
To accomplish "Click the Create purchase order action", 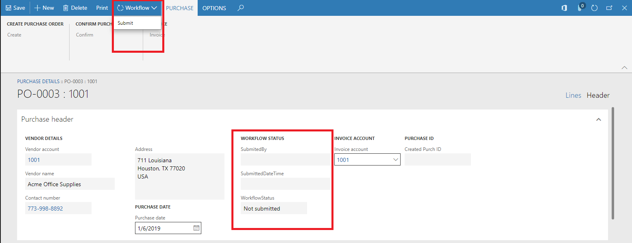I will click(x=14, y=34).
